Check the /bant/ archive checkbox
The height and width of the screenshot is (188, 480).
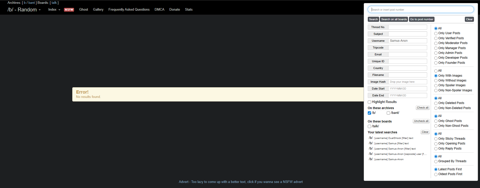(x=388, y=113)
